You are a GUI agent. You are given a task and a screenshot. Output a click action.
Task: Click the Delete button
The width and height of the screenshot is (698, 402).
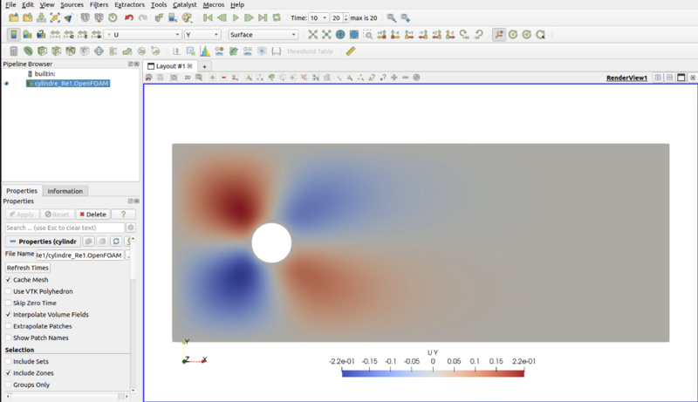[92, 214]
